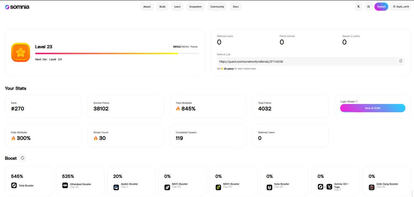414x197 pixels.
Task: Click the Somnia Points 38102 value
Action: point(101,109)
